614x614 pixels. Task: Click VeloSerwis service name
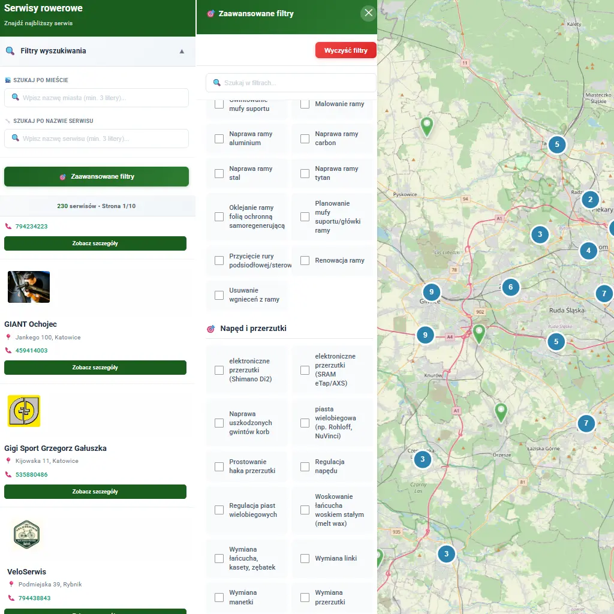[x=26, y=571]
